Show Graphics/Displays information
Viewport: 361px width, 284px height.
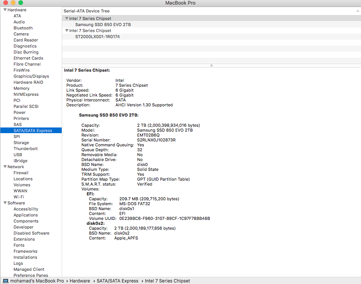point(31,76)
